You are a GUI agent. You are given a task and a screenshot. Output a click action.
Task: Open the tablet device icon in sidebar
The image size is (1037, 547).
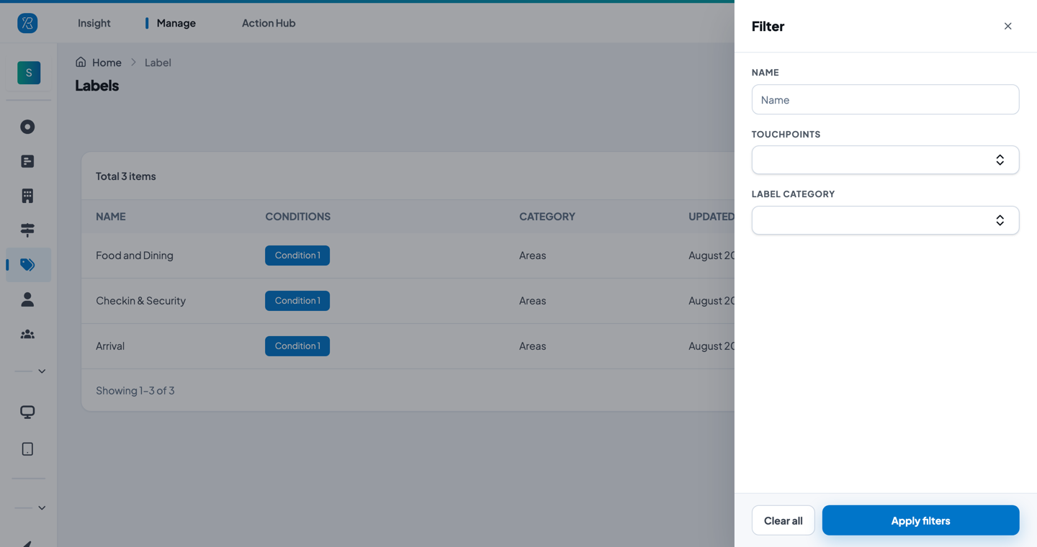point(27,449)
